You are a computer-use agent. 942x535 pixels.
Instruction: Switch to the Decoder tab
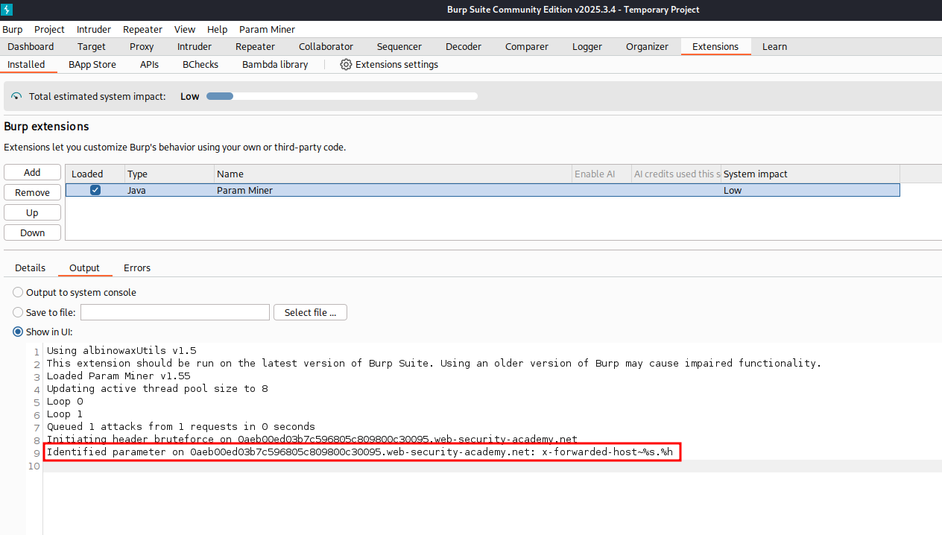(464, 47)
